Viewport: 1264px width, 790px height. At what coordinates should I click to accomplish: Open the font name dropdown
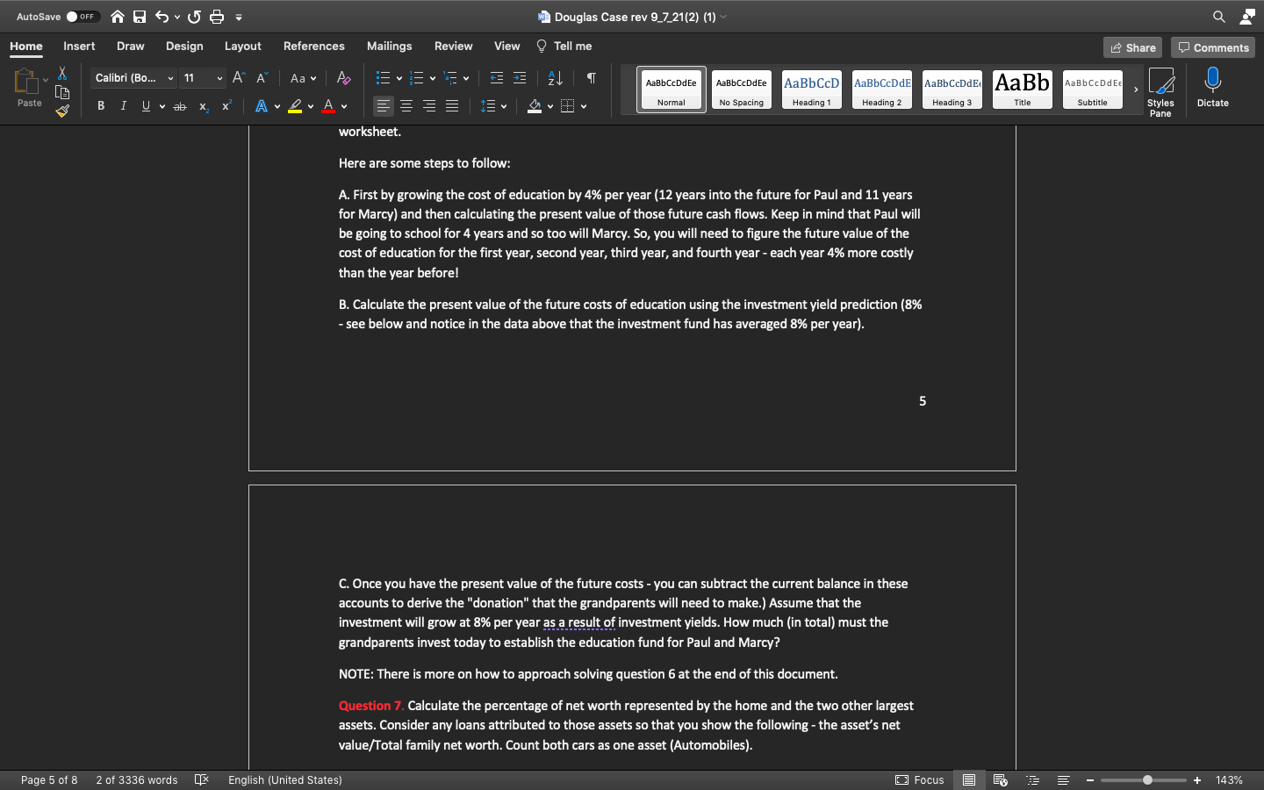click(x=170, y=78)
